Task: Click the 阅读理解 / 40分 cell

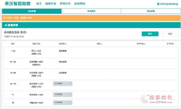Action: pyautogui.click(x=36, y=62)
